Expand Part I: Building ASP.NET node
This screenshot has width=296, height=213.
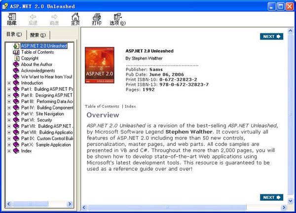click(x=9, y=89)
